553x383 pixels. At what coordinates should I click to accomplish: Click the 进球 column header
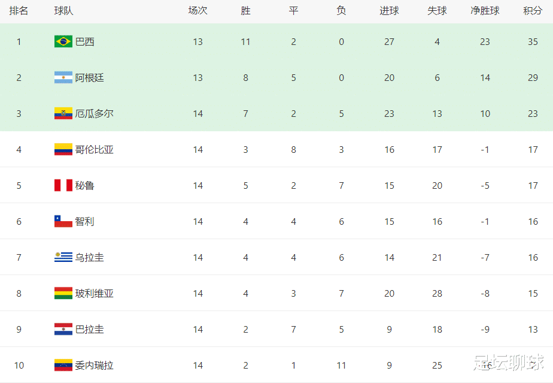click(390, 11)
